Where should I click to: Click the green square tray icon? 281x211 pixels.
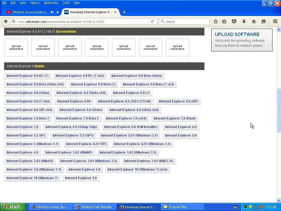(x=246, y=207)
